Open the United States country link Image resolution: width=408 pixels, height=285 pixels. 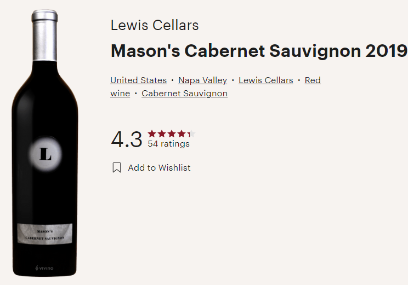[138, 80]
